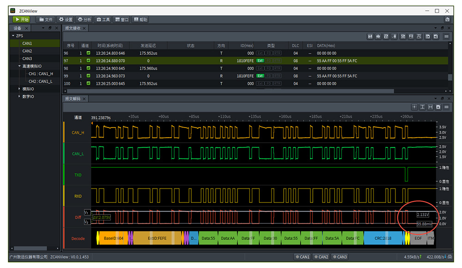462x268 pixels.
Task: Collapse the 高速模拟IO tree node
Action: click(x=19, y=66)
